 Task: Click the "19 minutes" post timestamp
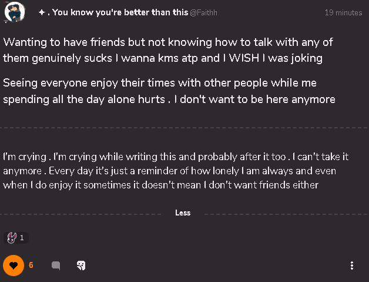(x=343, y=12)
